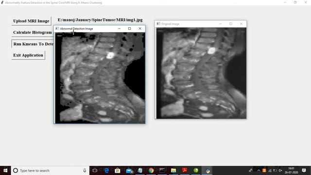Open the notepad-like app icon beside Mail

(x=140, y=171)
